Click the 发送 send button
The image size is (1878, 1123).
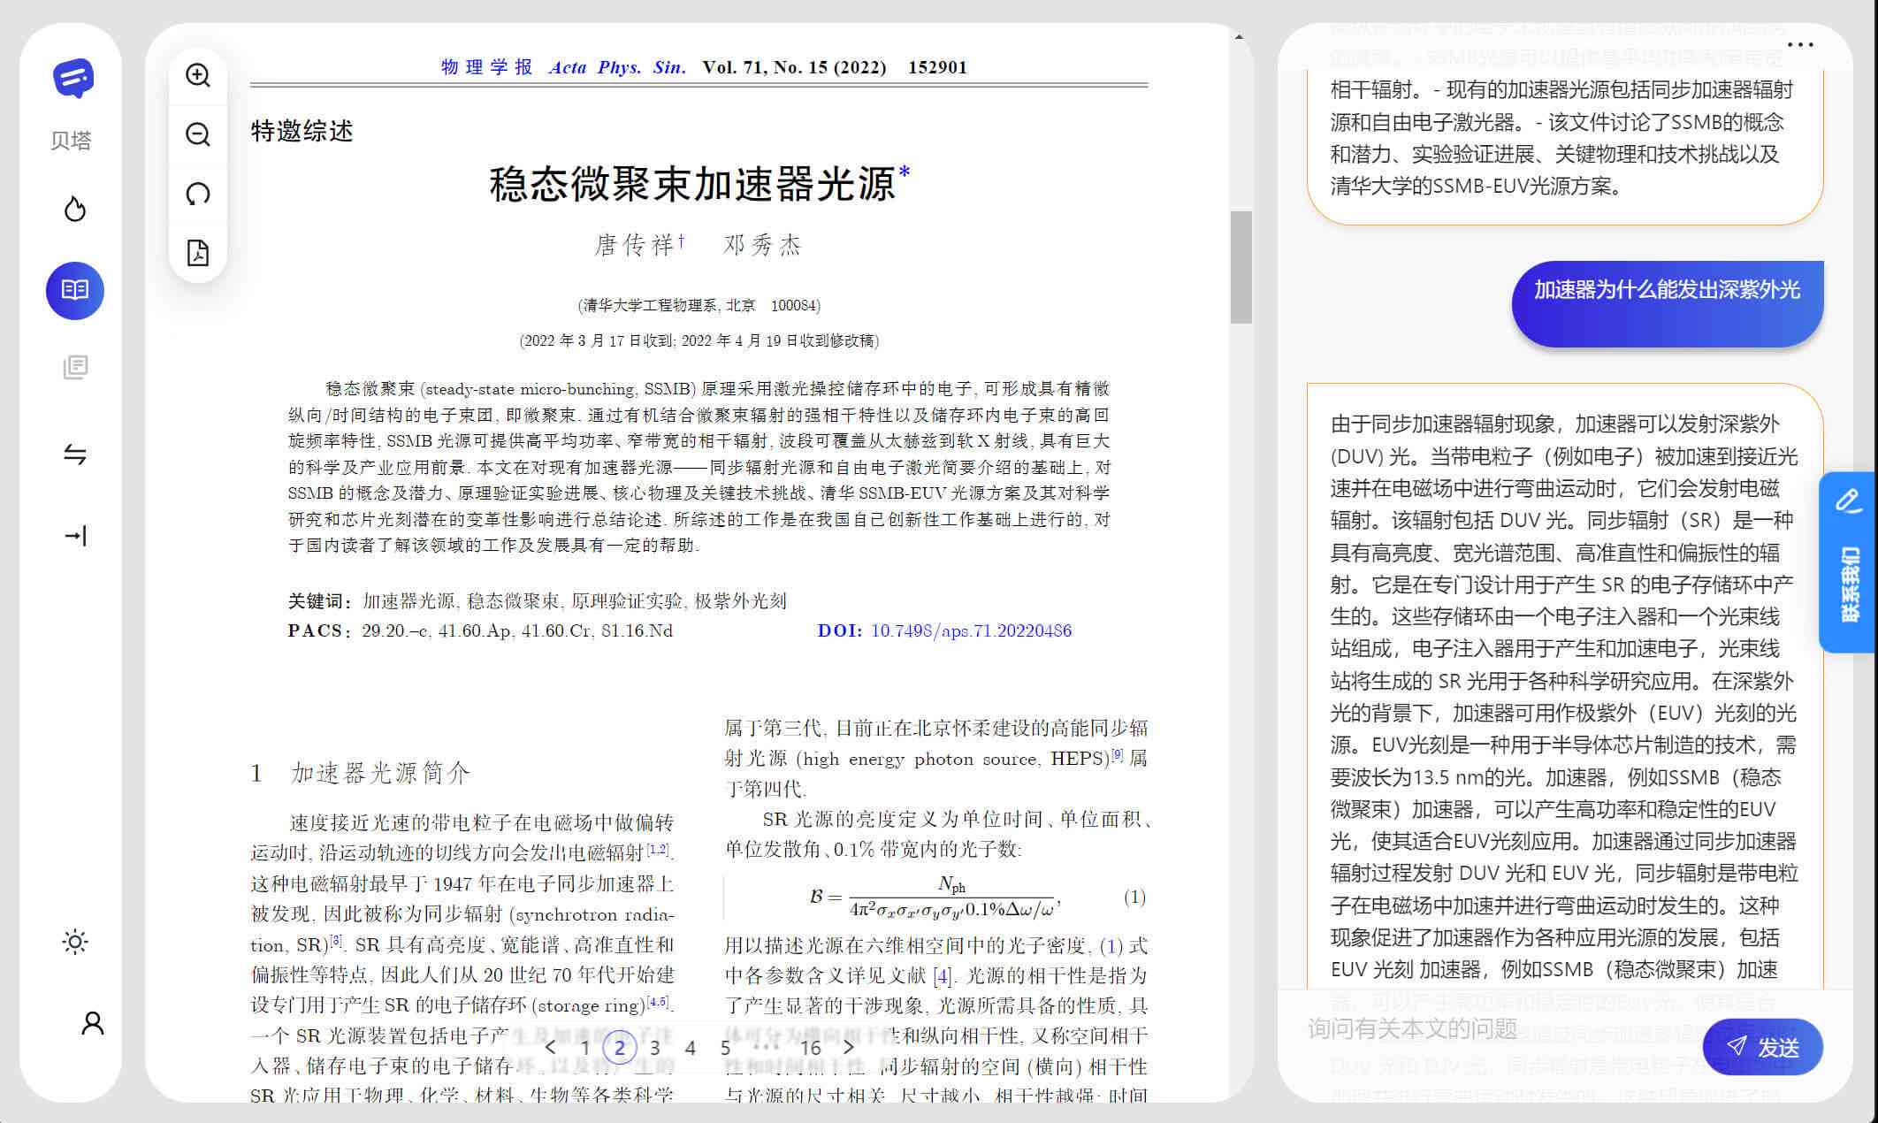point(1762,1047)
